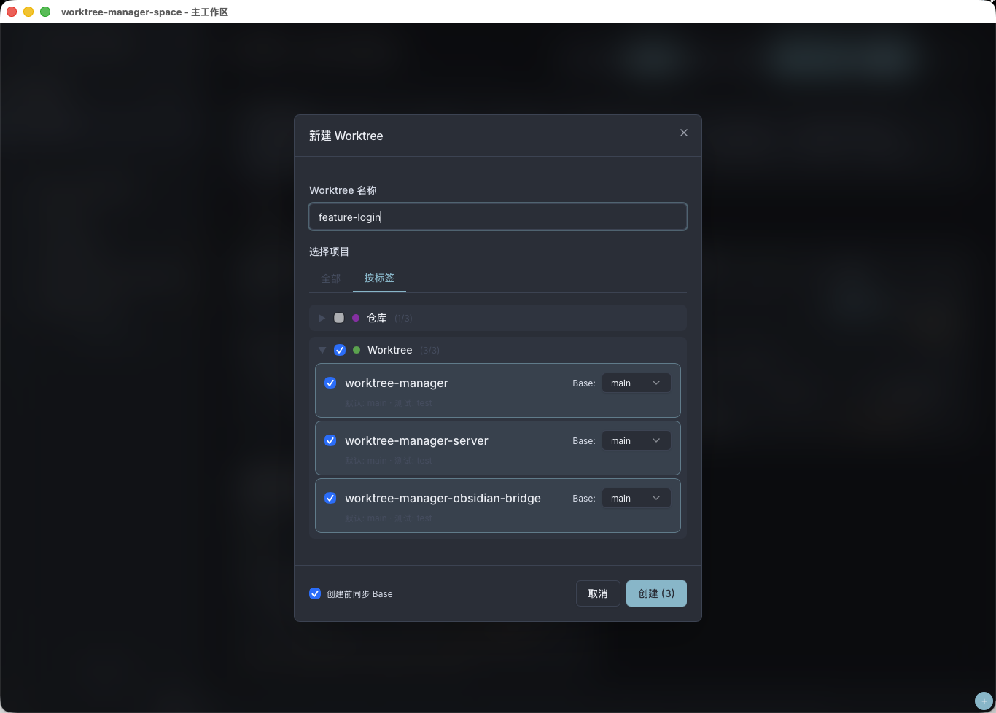Viewport: 996px width, 713px height.
Task: Uncheck the Worktree group checkbox
Action: 340,350
